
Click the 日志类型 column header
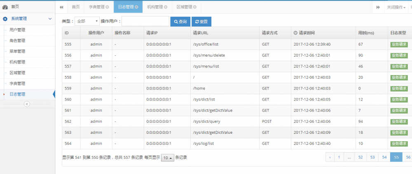[400, 33]
